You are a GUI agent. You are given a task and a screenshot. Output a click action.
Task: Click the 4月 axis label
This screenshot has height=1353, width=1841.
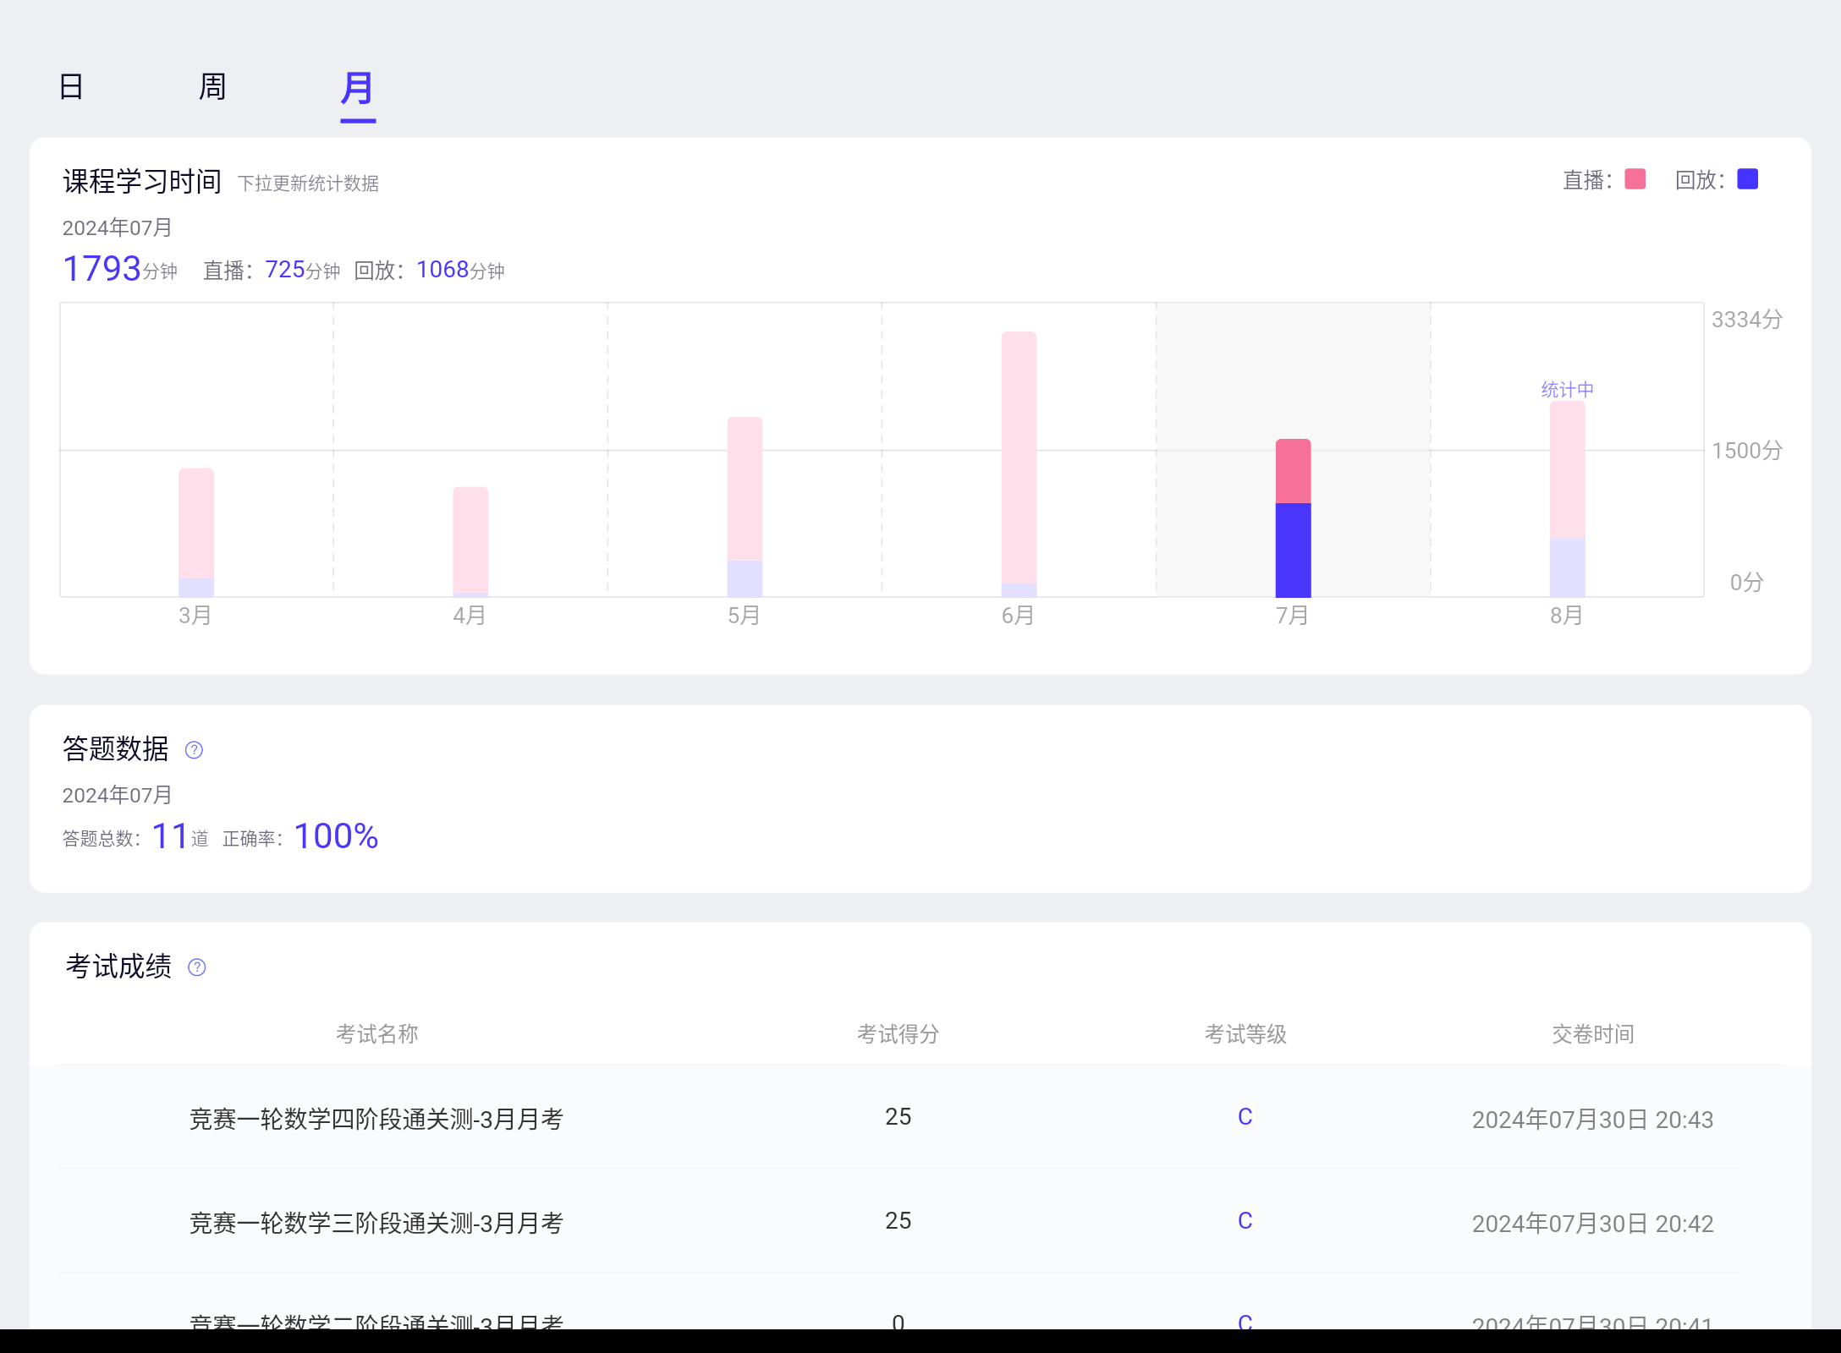click(x=470, y=616)
